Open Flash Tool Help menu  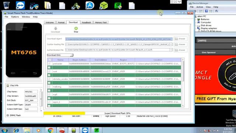[35, 17]
